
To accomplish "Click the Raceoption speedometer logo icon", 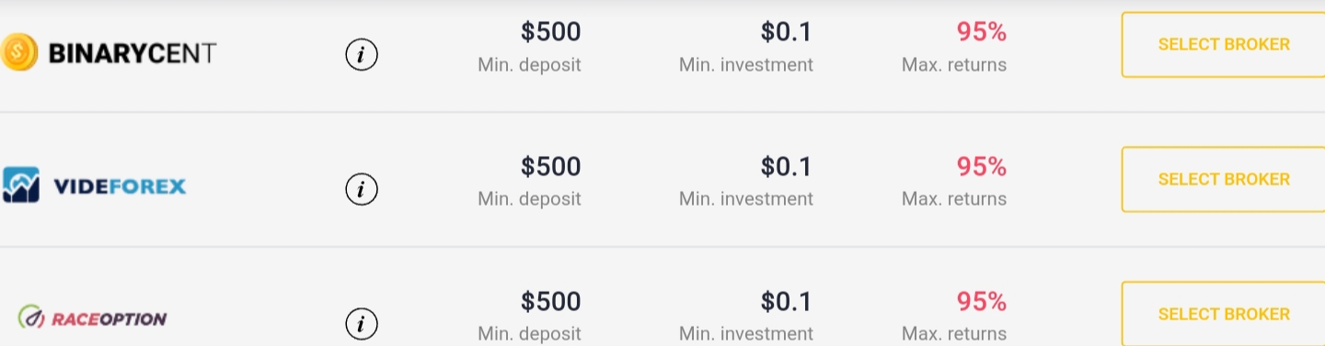I will [x=32, y=318].
